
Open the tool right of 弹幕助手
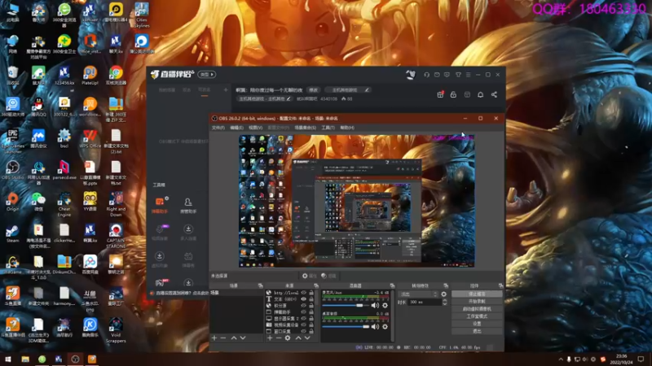[x=188, y=205]
